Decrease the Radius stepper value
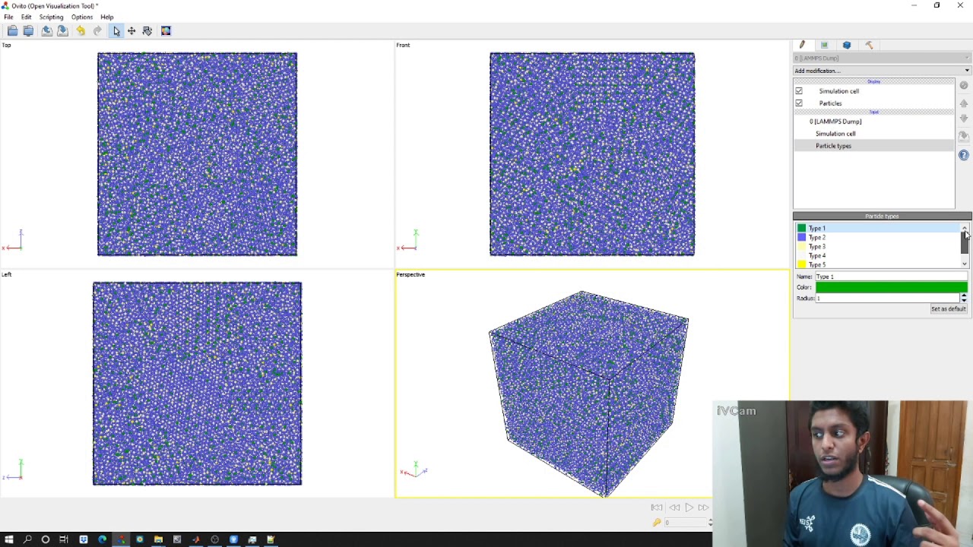This screenshot has height=547, width=973. pos(964,301)
